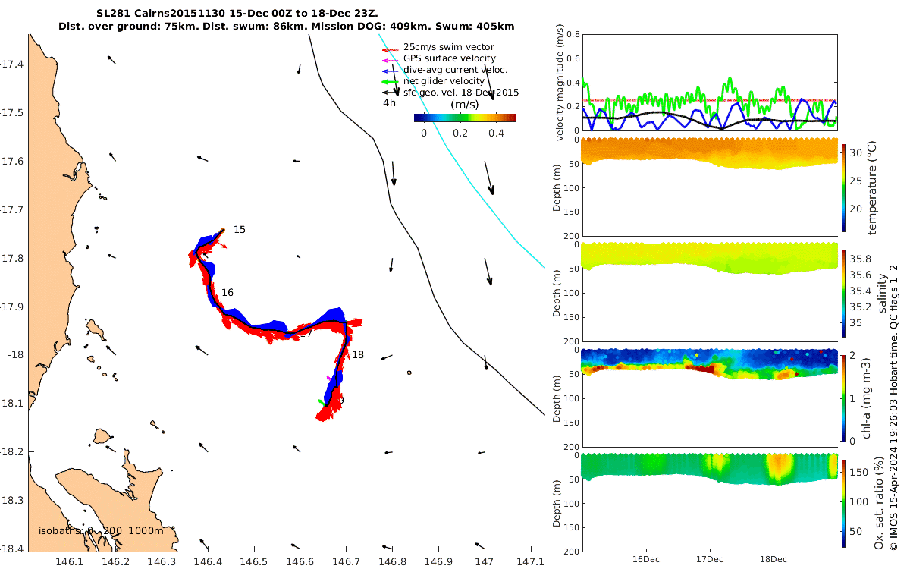910x569 pixels.
Task: Click latitude tick '-17.4' on the map
Action: pyautogui.click(x=11, y=64)
